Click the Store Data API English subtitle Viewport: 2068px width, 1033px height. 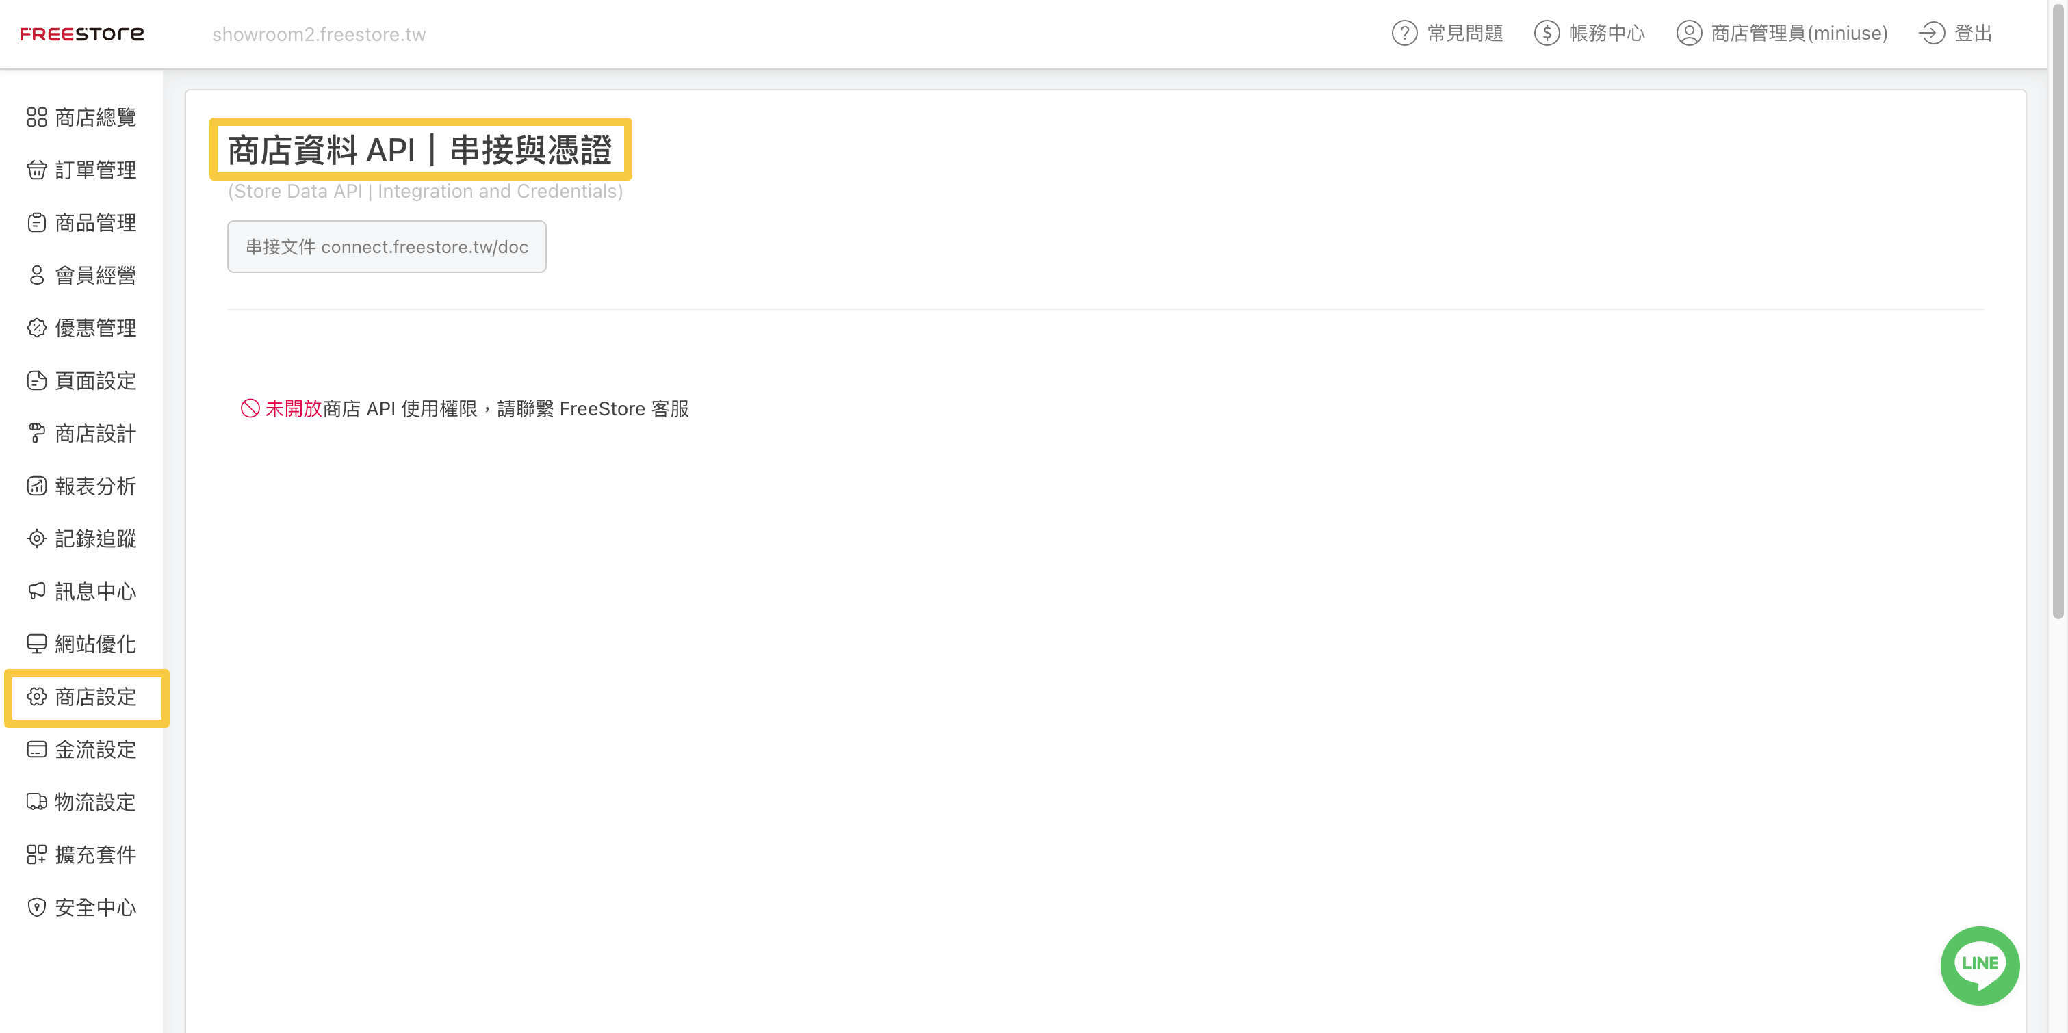coord(426,191)
